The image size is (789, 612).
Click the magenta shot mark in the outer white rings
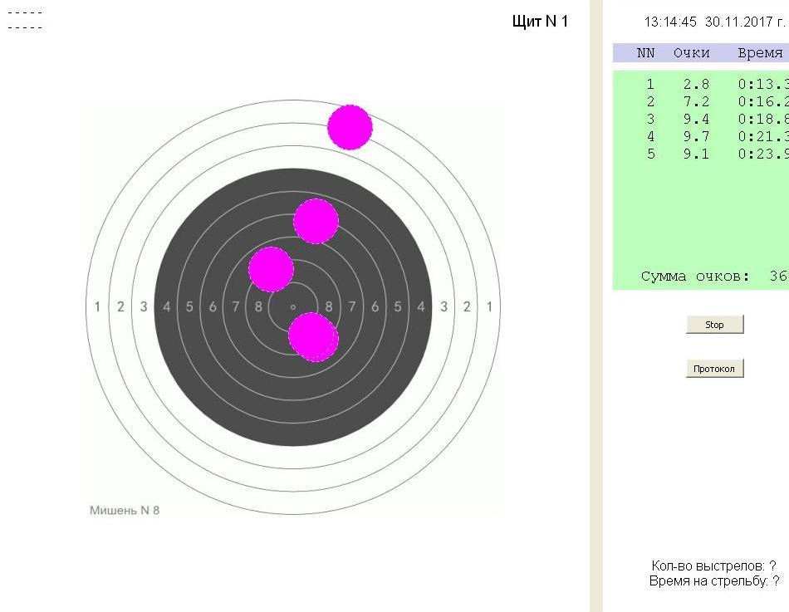point(350,127)
